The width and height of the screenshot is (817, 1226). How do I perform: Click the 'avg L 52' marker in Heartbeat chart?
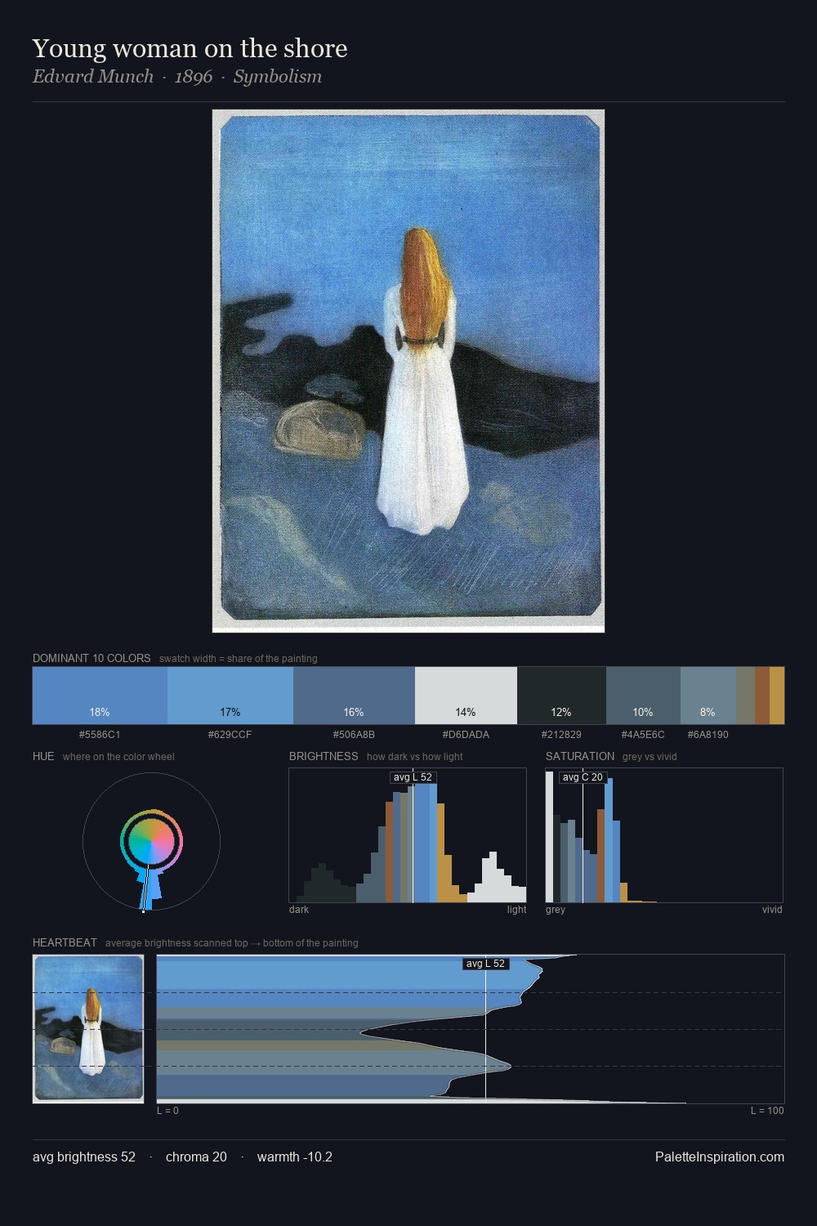click(486, 964)
